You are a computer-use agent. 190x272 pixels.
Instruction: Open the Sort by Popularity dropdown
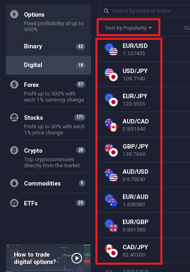pyautogui.click(x=128, y=28)
